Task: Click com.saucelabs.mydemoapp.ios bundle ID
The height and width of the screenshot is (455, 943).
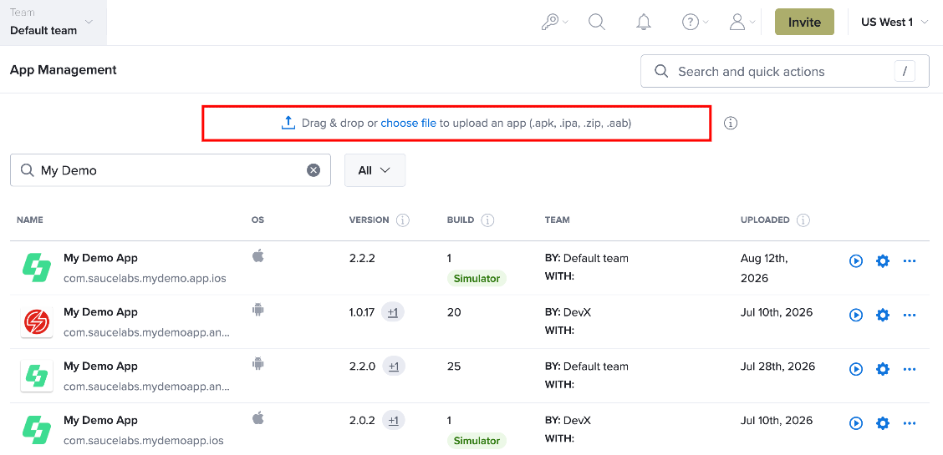Action: tap(144, 441)
